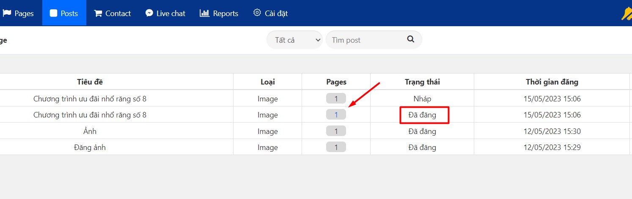Select the Đăng ảnh post title
Screen dimensions: 632x199
click(x=90, y=147)
